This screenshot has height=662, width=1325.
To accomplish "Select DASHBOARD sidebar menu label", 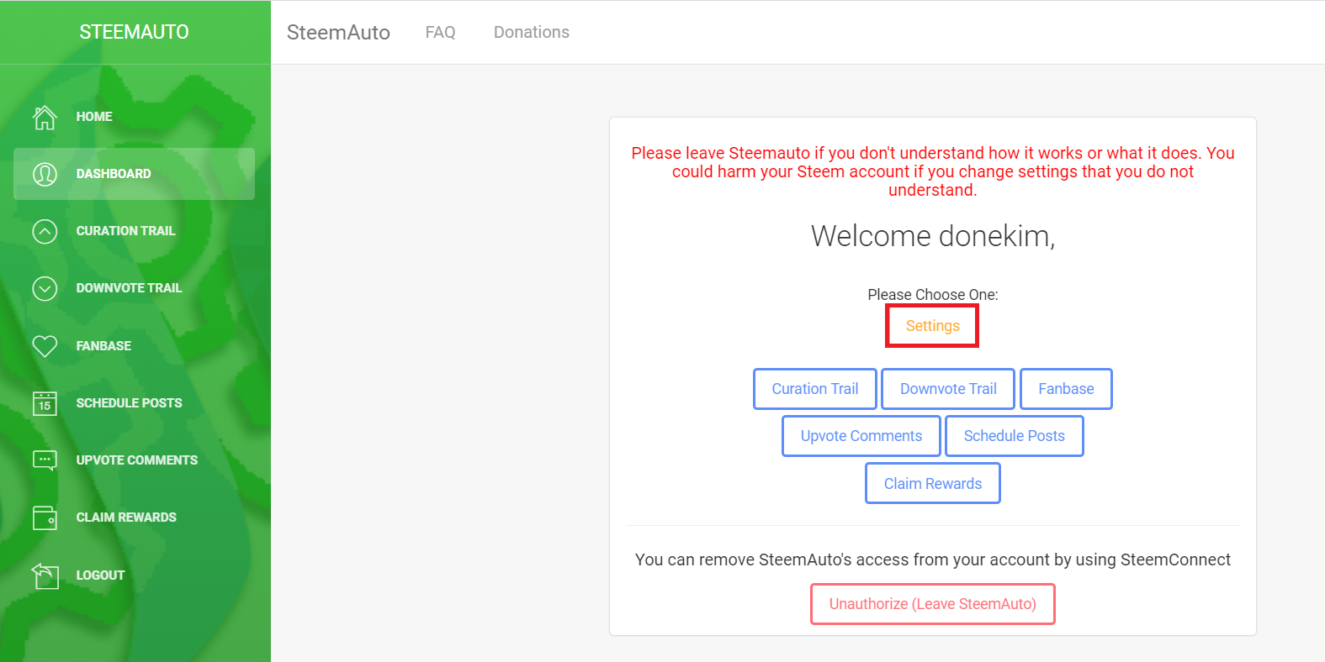I will pyautogui.click(x=114, y=174).
